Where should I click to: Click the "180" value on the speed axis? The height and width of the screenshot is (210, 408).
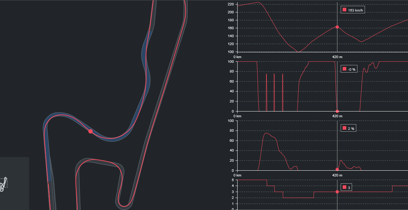(x=231, y=20)
